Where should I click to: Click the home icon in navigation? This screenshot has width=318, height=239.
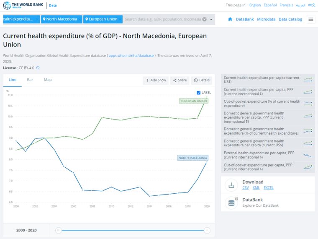(x=230, y=19)
